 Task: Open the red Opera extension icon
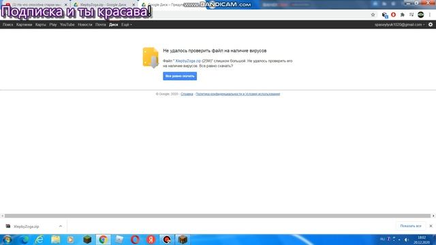[x=393, y=15]
